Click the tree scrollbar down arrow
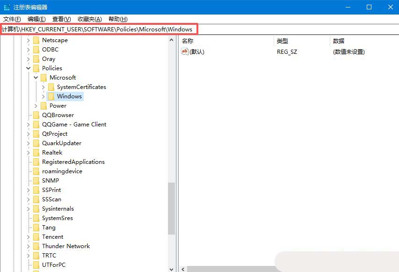399x272 pixels. (x=171, y=269)
